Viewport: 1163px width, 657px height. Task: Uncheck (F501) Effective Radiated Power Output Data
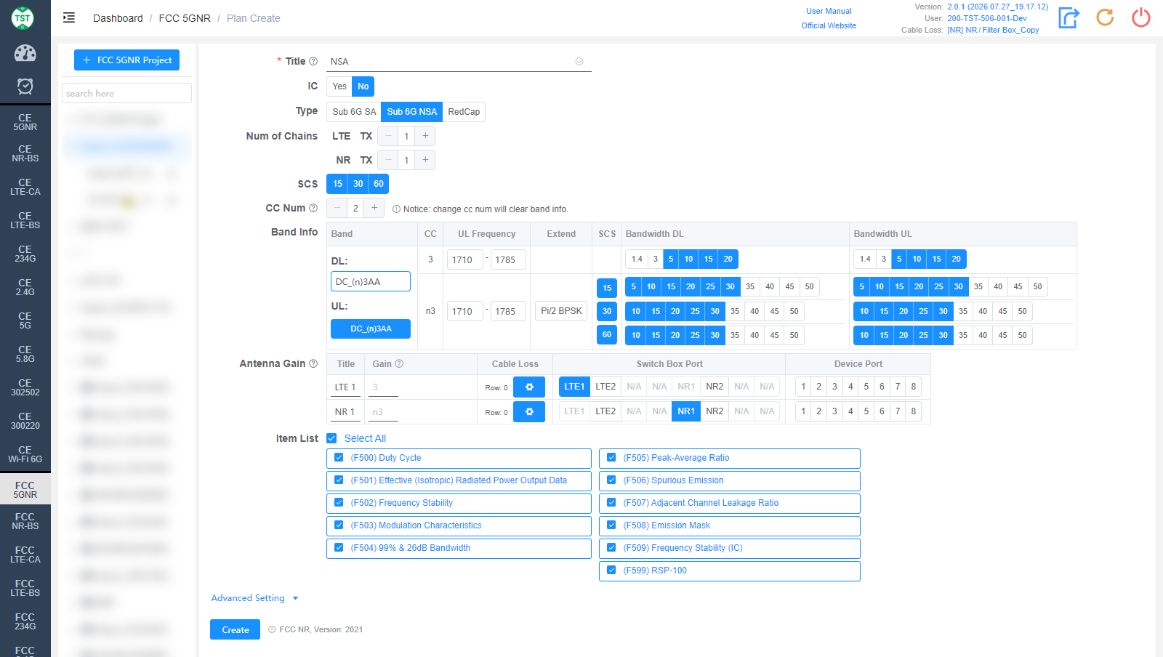click(x=339, y=480)
